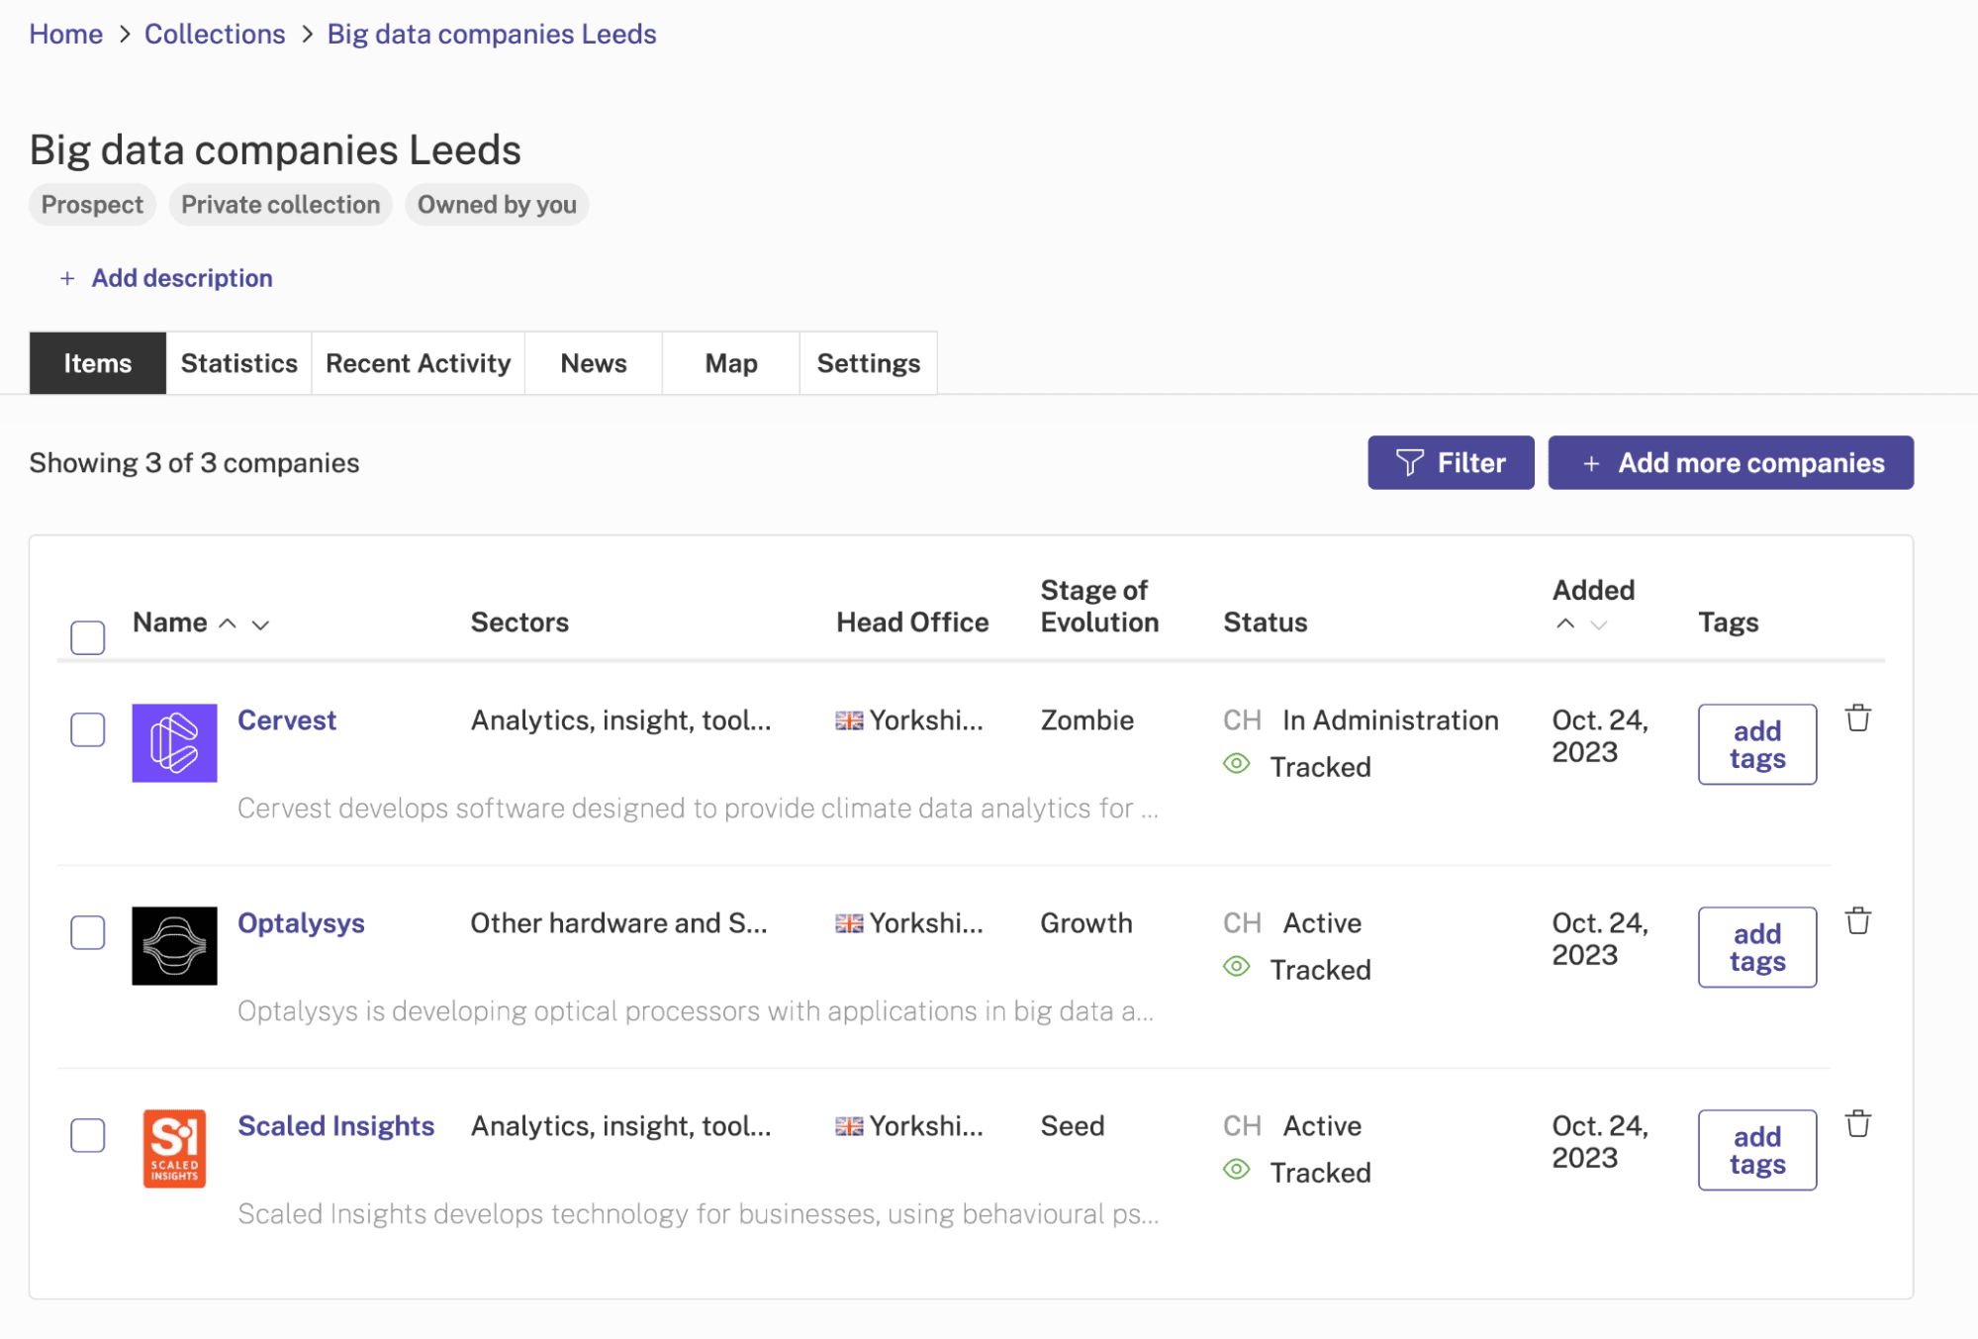Click Big data companies Leeds breadcrumb

(x=492, y=34)
